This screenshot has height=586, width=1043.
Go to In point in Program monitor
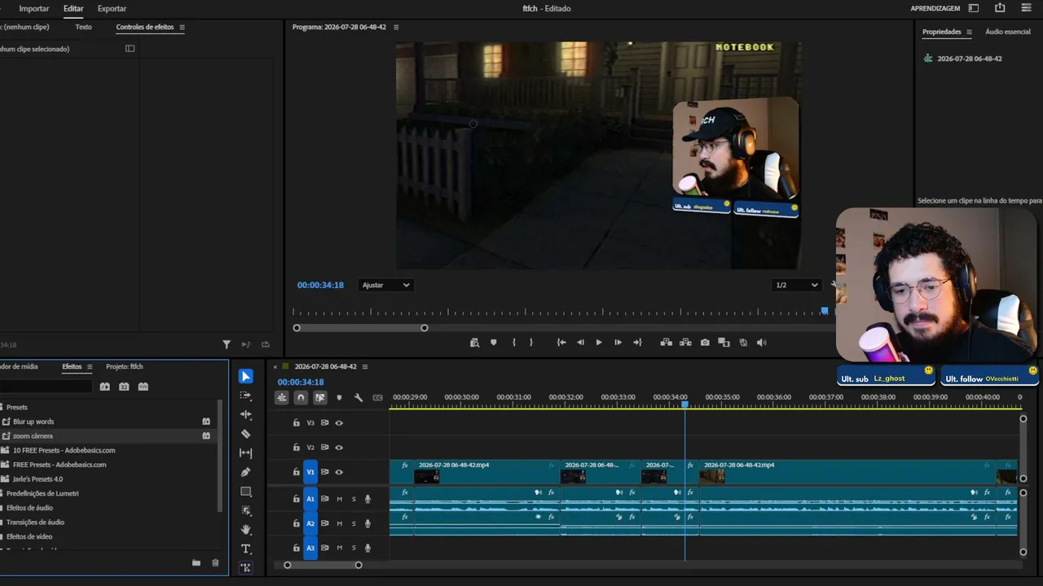pos(561,343)
